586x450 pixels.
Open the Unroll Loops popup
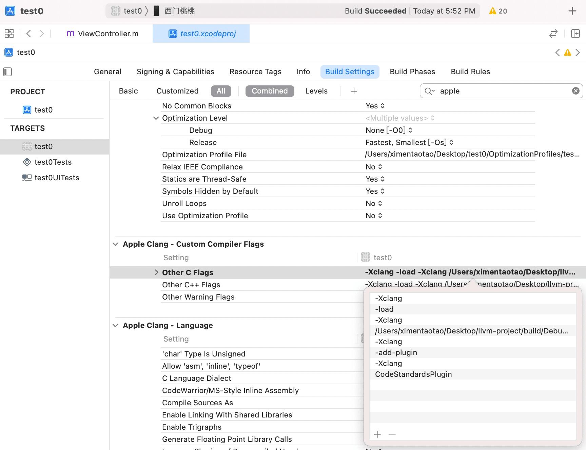[x=374, y=203]
